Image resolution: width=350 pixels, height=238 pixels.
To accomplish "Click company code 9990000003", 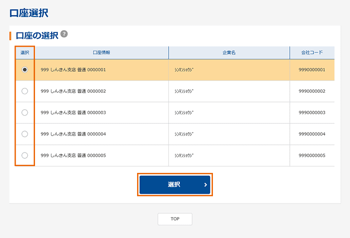I will 312,113.
